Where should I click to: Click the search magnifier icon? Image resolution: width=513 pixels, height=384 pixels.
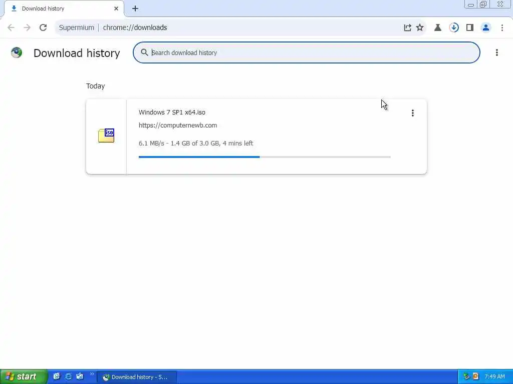coord(144,52)
